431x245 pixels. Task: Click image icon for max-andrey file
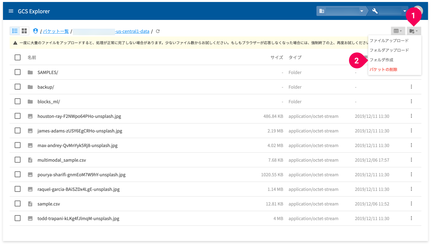pyautogui.click(x=30, y=145)
